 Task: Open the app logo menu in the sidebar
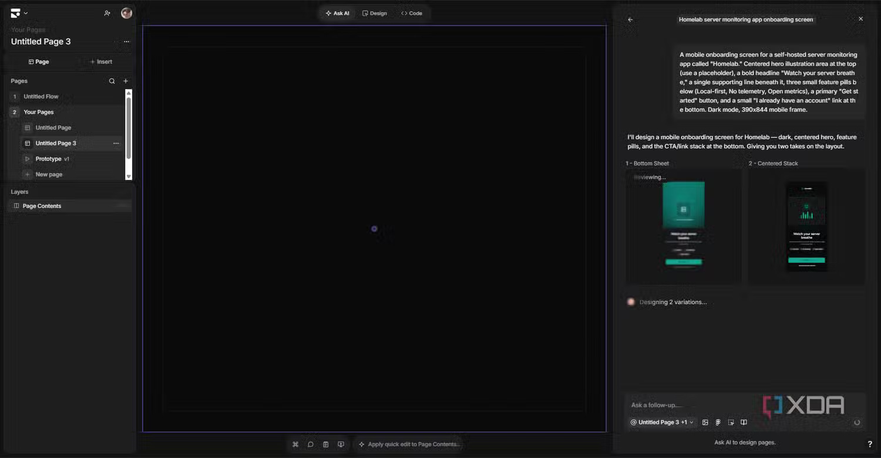[19, 13]
